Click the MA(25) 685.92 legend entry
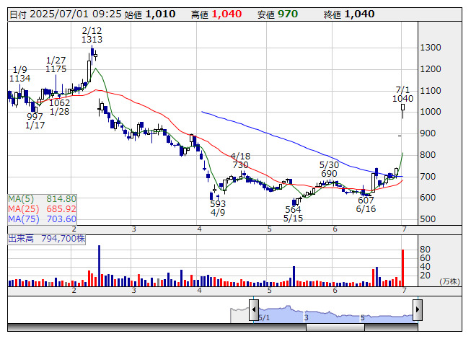471x339 pixels. click(42, 209)
